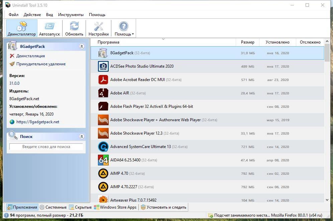Click the magnifier icon in Поиск panel
This screenshot has height=221, width=333.
pos(13,135)
